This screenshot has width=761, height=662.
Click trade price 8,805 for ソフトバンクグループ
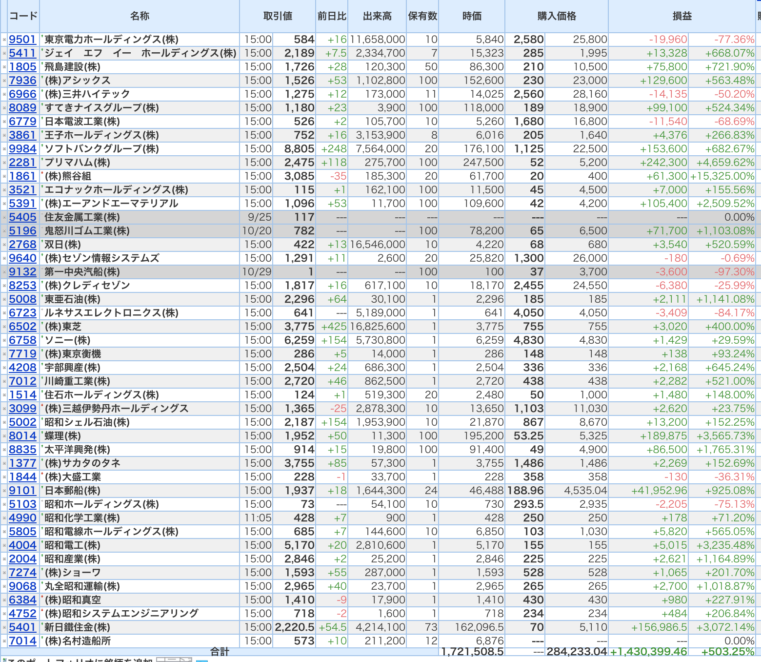click(x=300, y=149)
